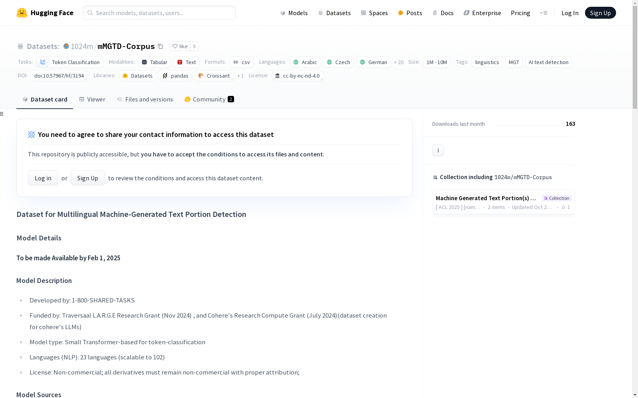Click the Log in button in the access notice
Screen dimensions: 638x398
click(43, 178)
